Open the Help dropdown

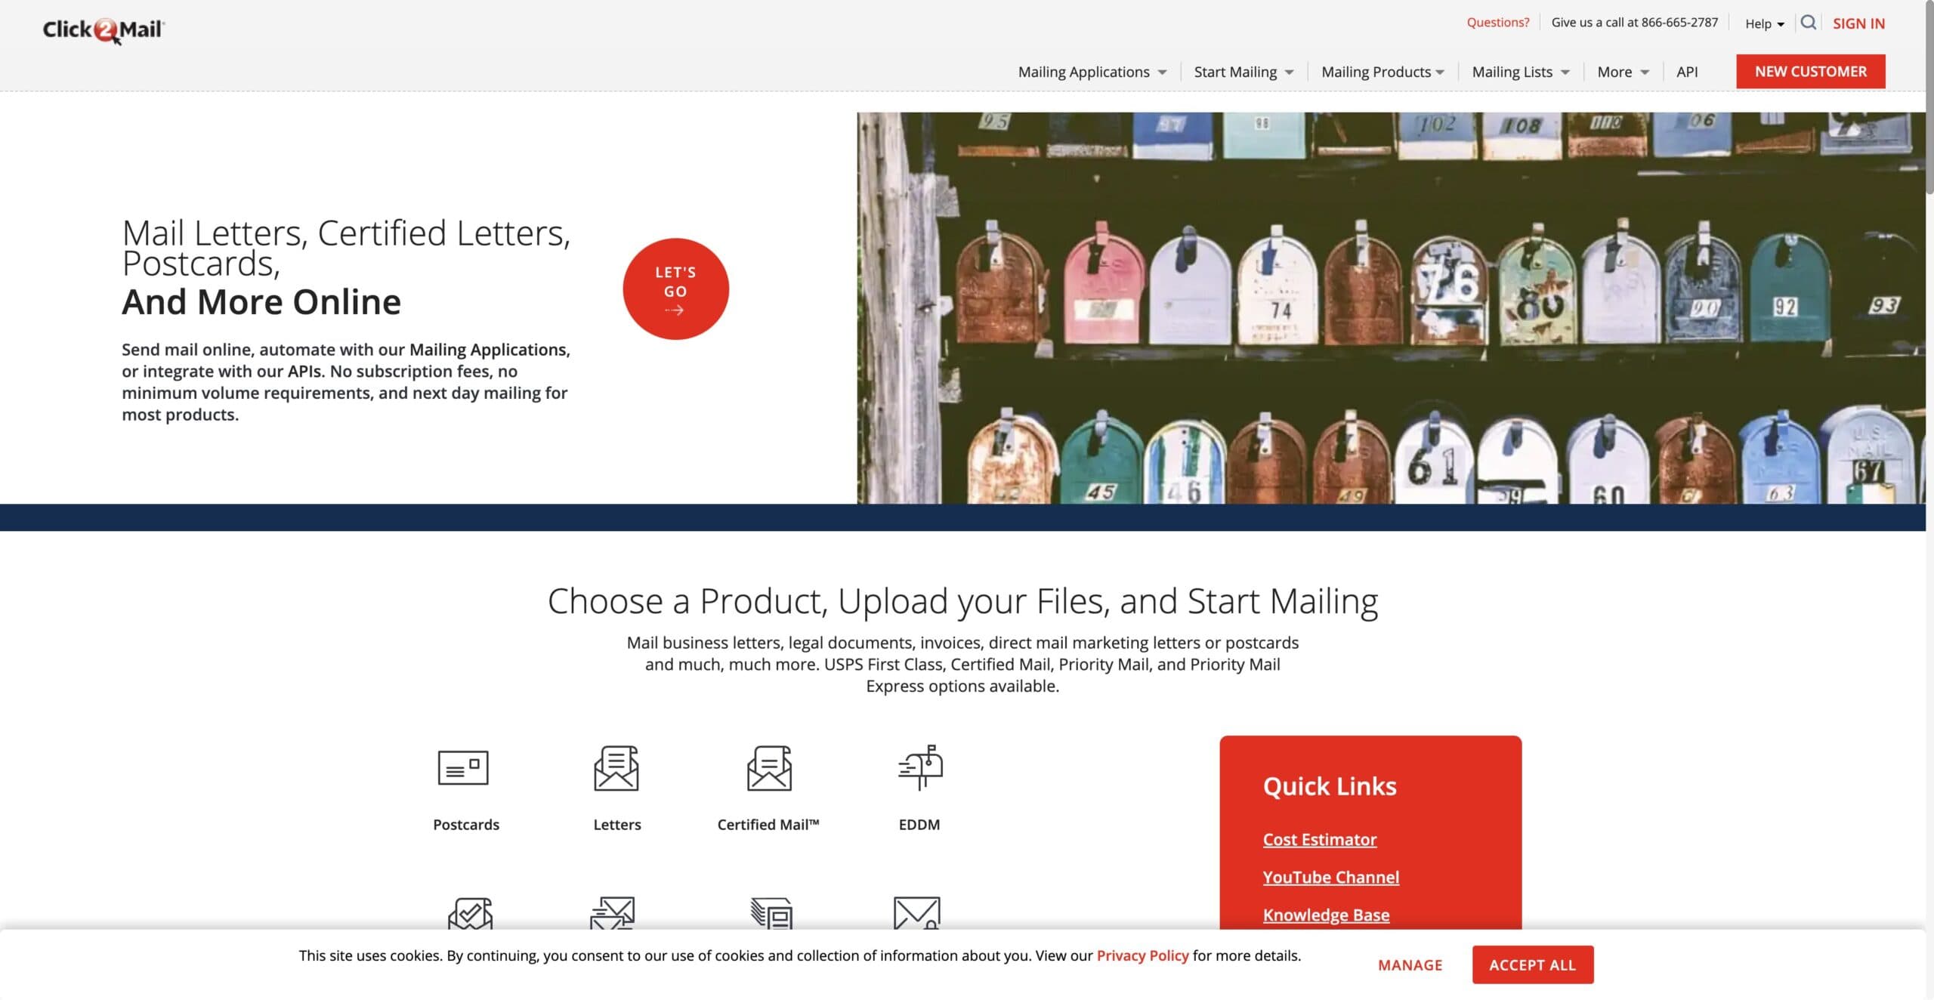1764,23
